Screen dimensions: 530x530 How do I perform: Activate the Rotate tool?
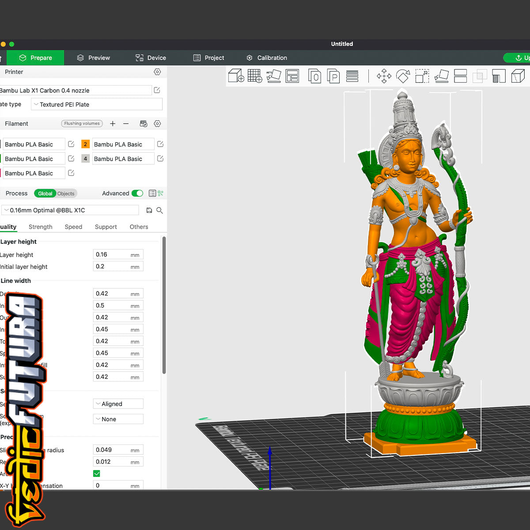(x=403, y=76)
